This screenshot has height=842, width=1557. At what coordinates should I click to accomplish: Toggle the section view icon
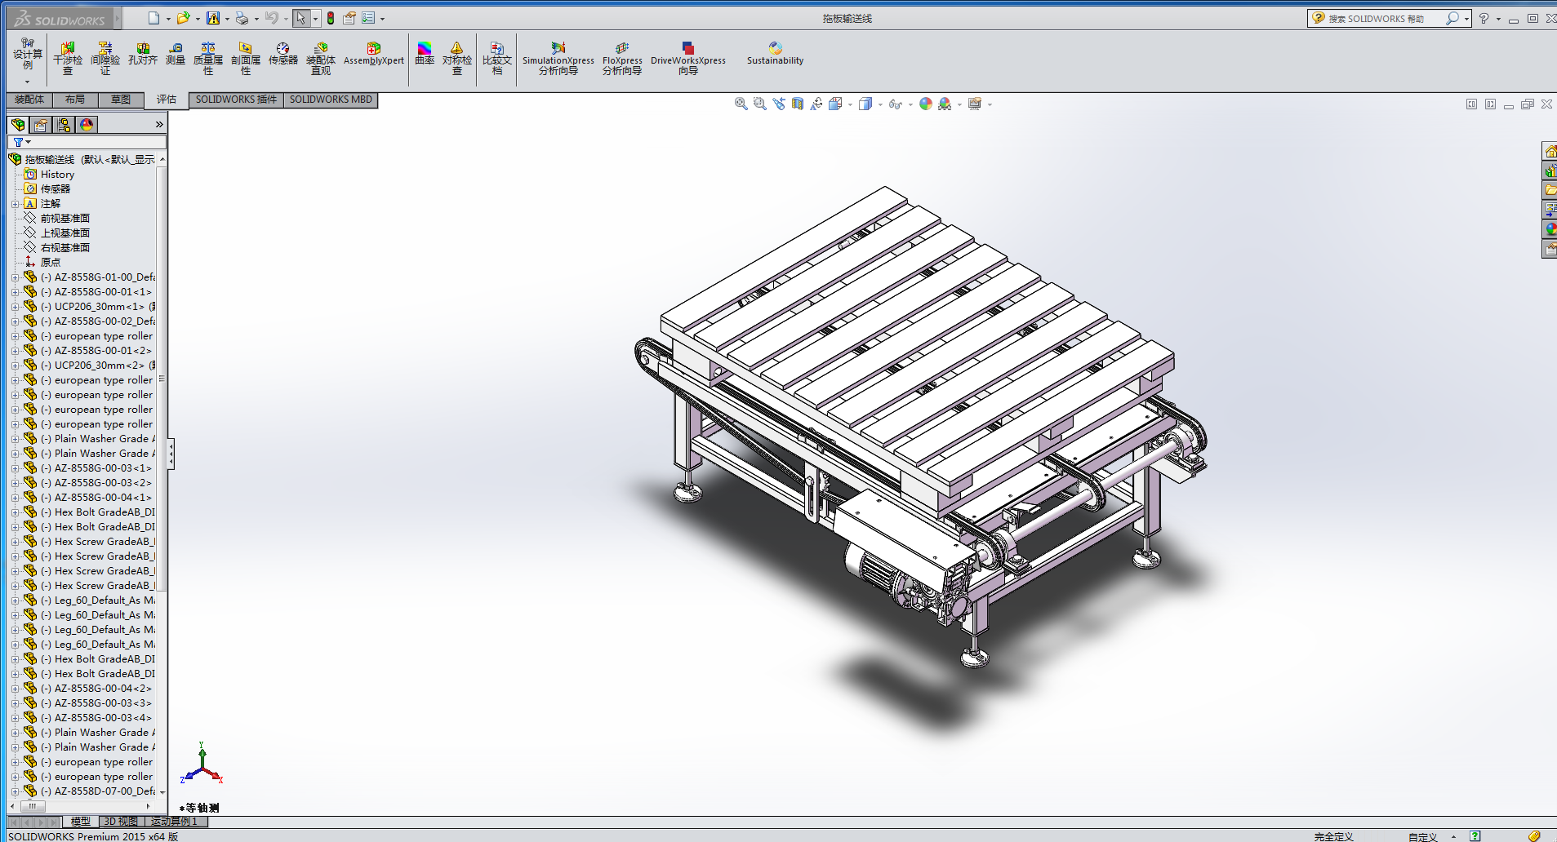[x=798, y=104]
